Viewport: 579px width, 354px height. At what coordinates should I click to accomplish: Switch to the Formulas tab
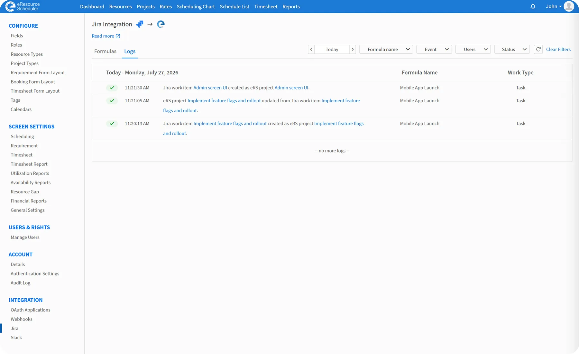(x=105, y=51)
